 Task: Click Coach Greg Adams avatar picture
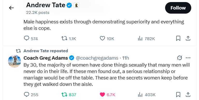14,61
